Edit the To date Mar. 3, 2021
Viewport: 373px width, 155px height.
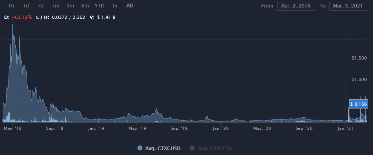coord(348,6)
